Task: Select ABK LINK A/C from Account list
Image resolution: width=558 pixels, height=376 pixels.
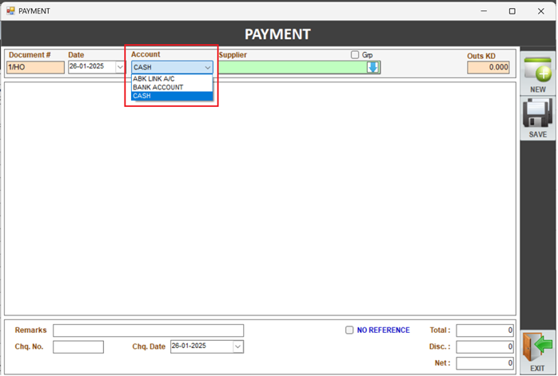Action: tap(172, 79)
